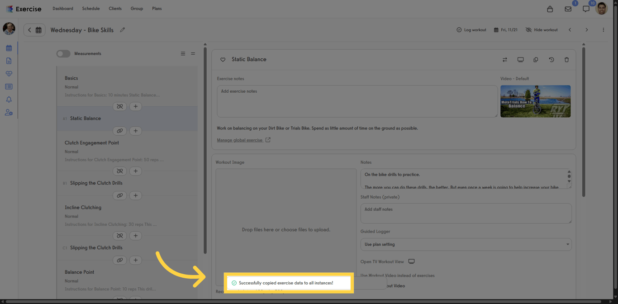This screenshot has width=618, height=304.
Task: Toggle link button below B1 Slipping the Clutch Drills
Action: (x=119, y=195)
